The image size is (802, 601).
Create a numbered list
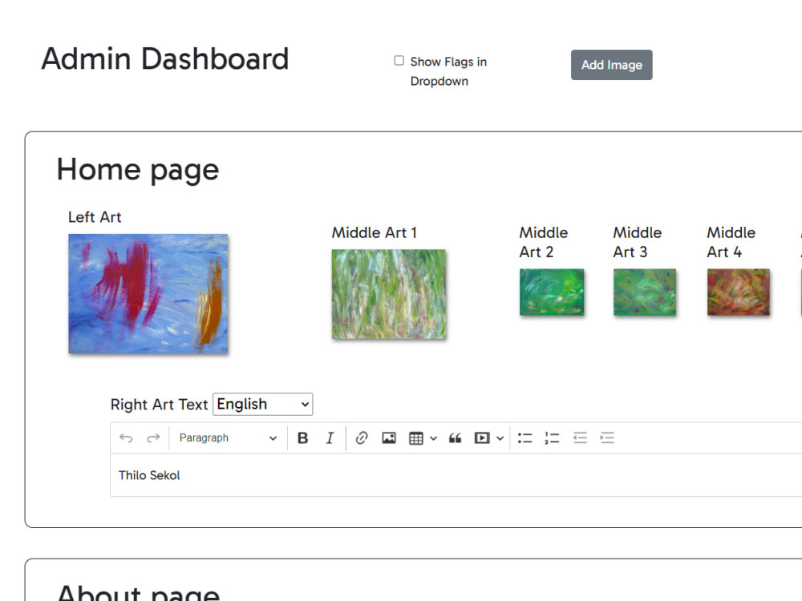[552, 438]
